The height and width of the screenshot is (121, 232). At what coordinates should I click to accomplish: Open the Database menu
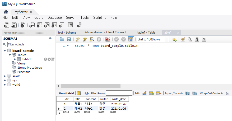55,18
